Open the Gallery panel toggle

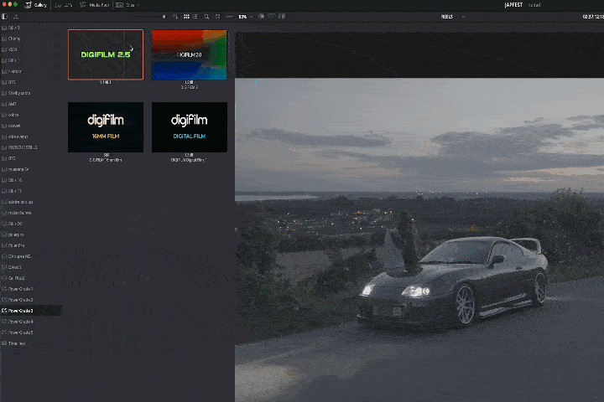pyautogui.click(x=36, y=5)
